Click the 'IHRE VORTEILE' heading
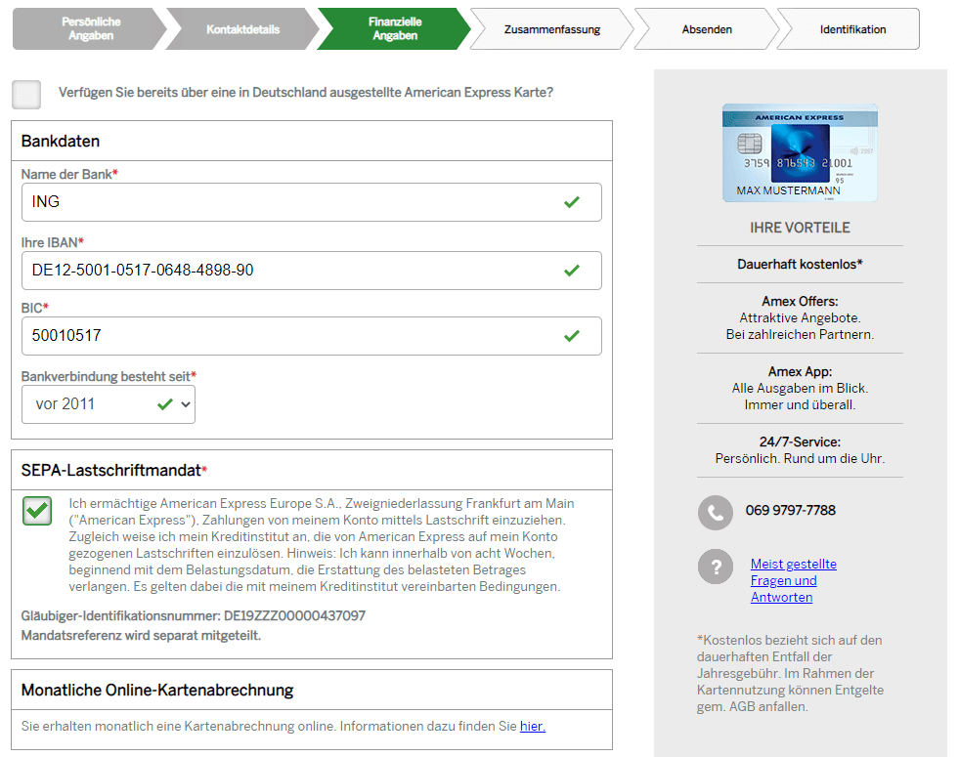 (800, 228)
